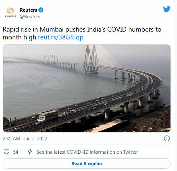The width and height of the screenshot is (177, 171).
Task: Click the tall cable-stayed tower in the photo
Action: click(x=91, y=59)
